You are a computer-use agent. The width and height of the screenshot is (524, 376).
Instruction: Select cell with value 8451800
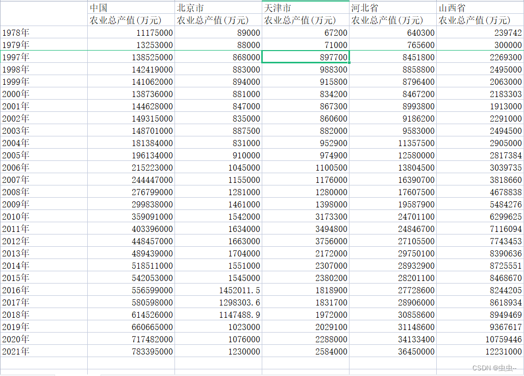coord(393,57)
